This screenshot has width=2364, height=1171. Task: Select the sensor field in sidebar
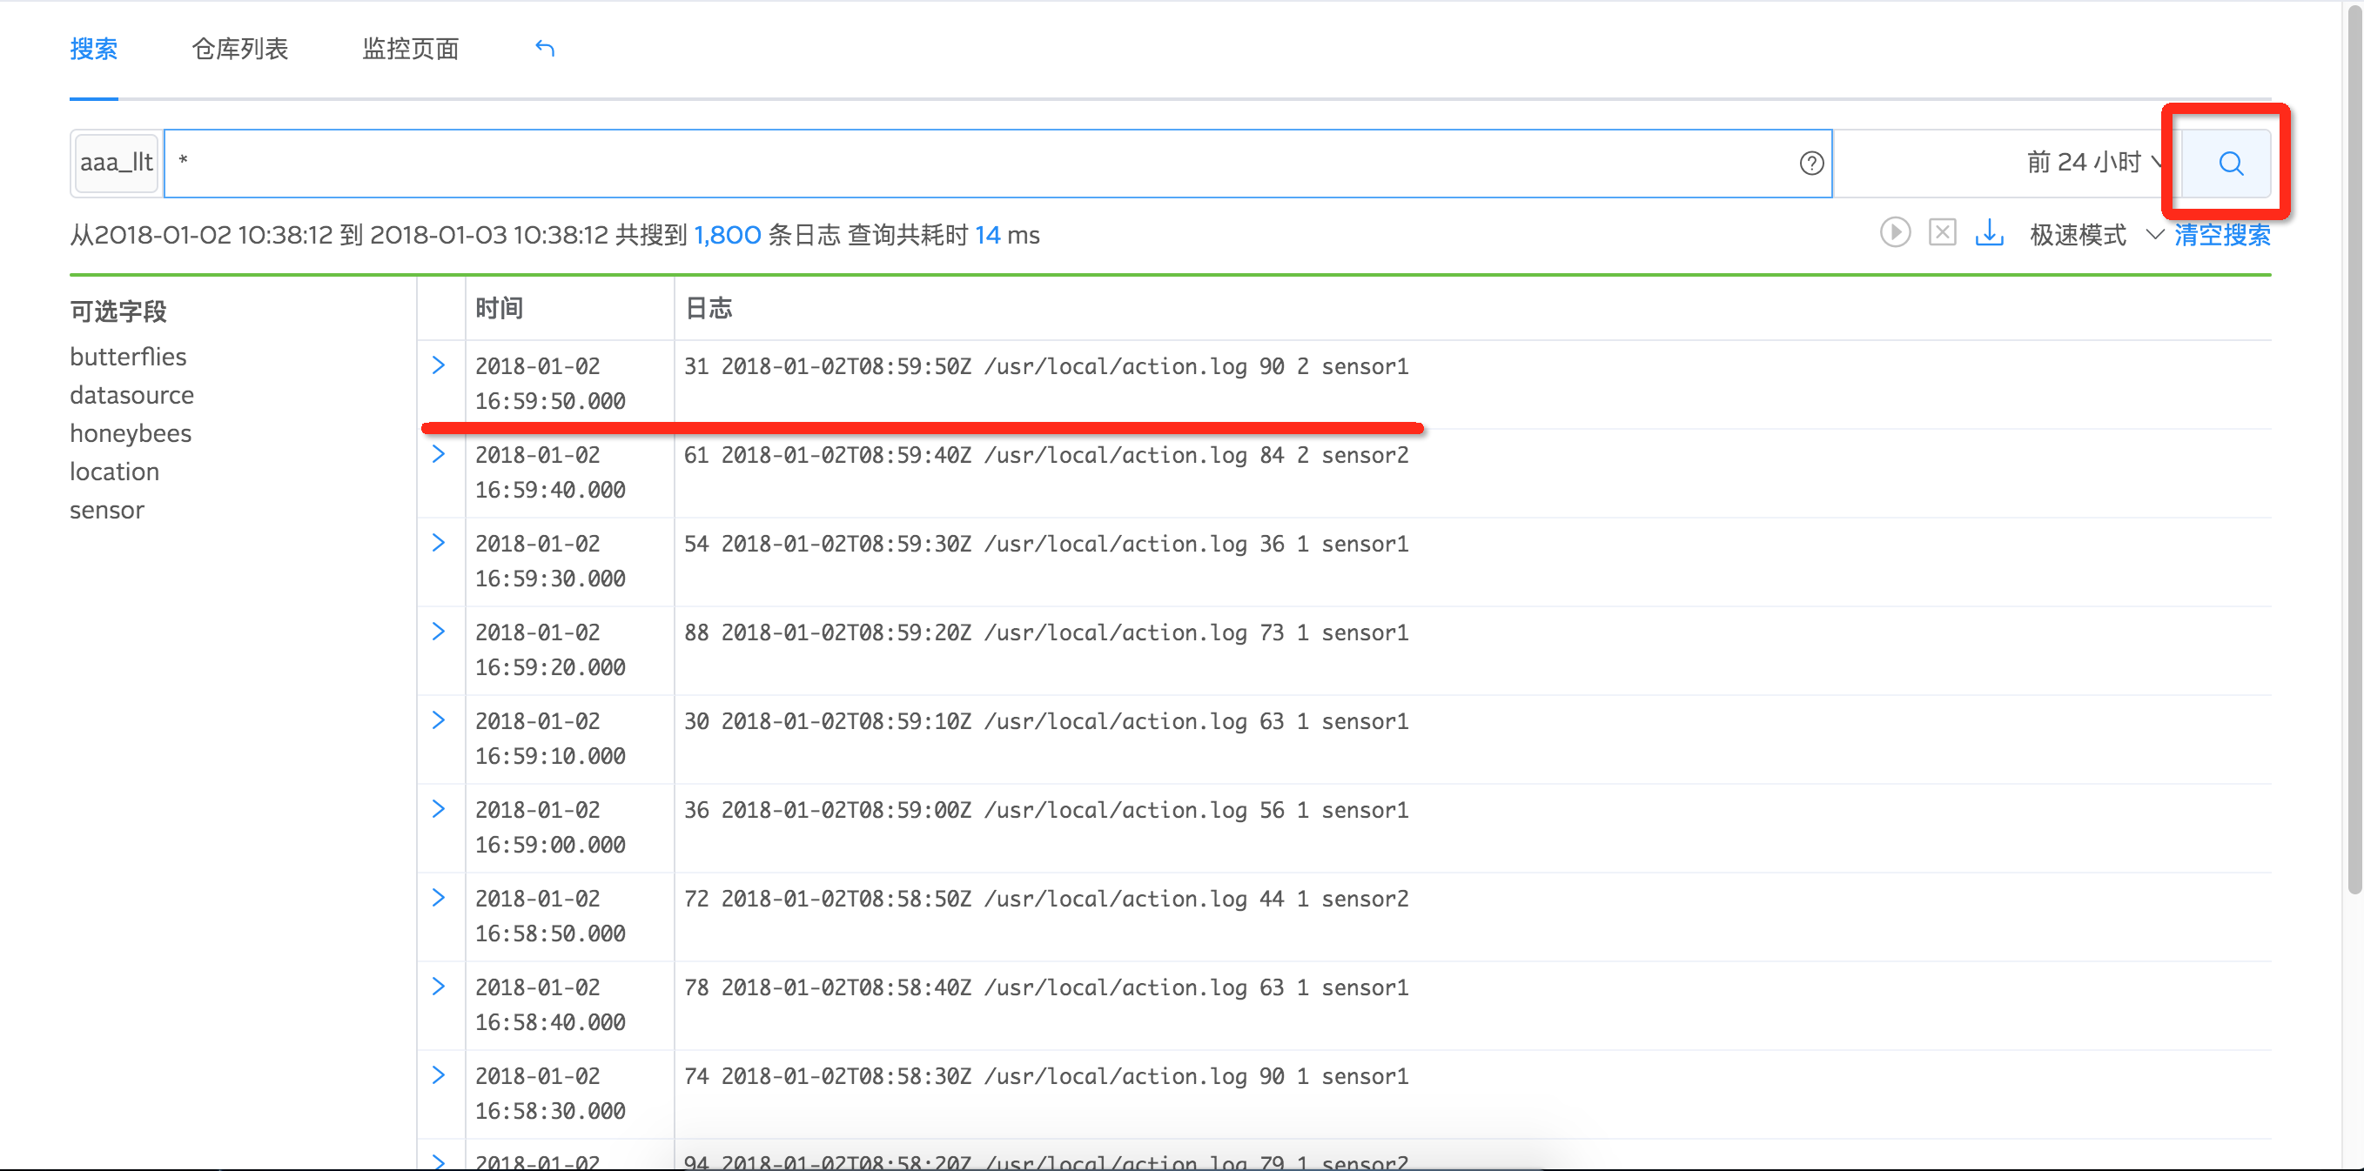pos(106,510)
